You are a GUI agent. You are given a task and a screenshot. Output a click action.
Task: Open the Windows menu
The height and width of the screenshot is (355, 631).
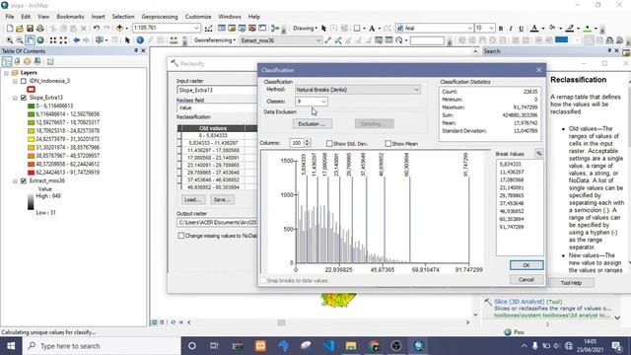(x=230, y=17)
